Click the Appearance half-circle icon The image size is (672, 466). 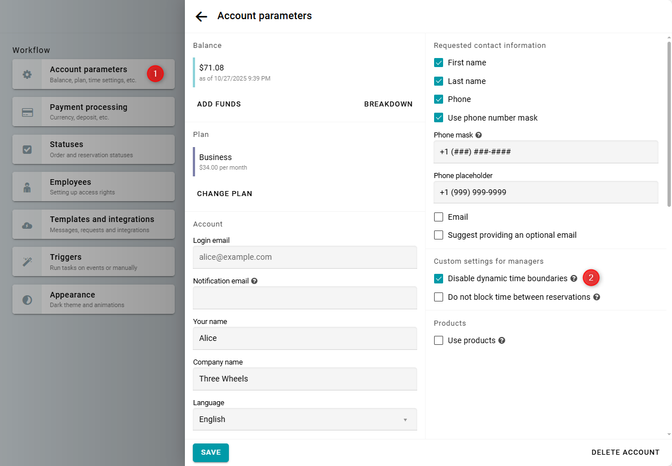pos(27,300)
